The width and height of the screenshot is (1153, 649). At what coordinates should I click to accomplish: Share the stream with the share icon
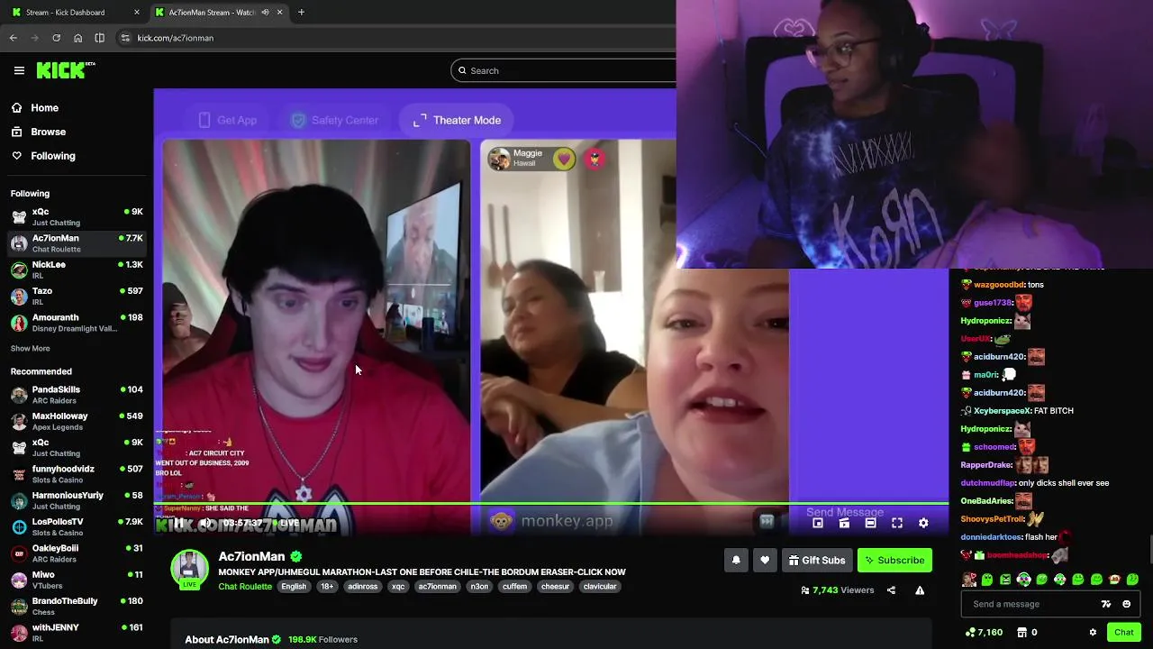[x=891, y=590]
